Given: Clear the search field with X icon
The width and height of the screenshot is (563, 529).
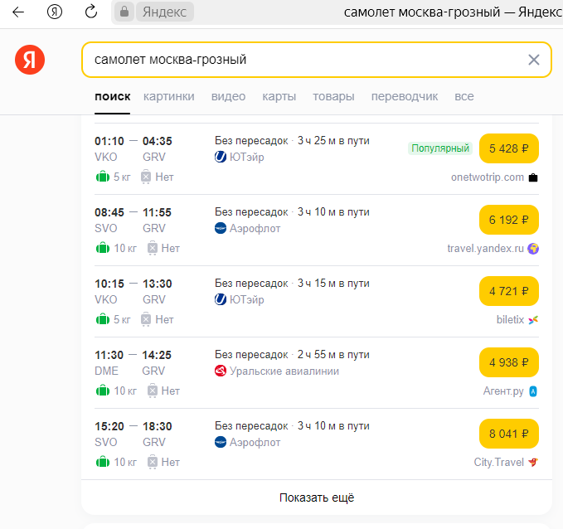Looking at the screenshot, I should [x=533, y=60].
